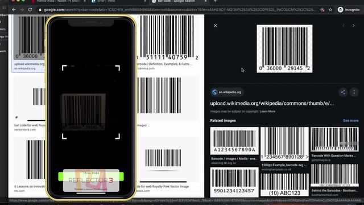Open the A1234567890A related barcode image
This screenshot has height=205, width=364.
coord(234,141)
